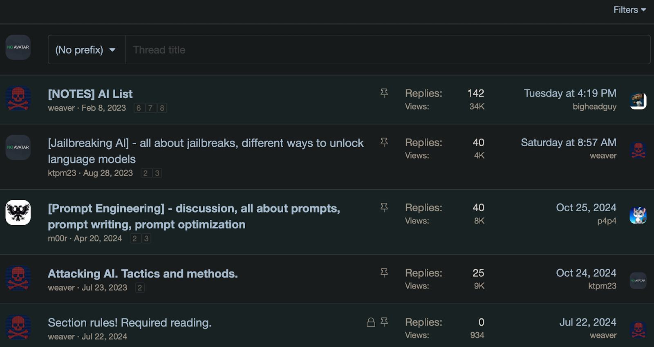654x347 pixels.
Task: Click m00r's eagle avatar
Action: click(x=18, y=213)
